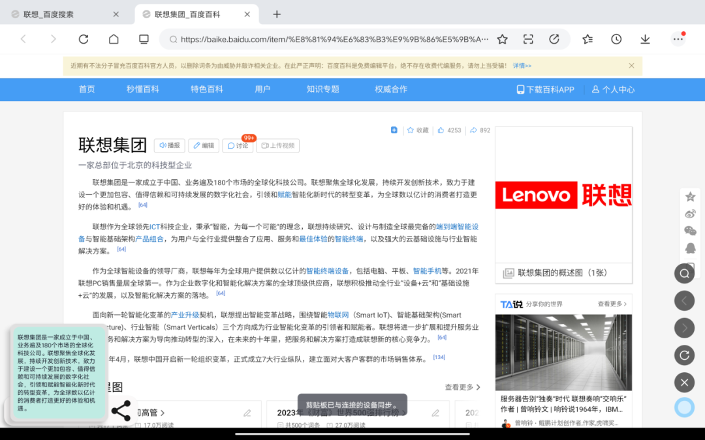Open the 物联网 hyperlink
This screenshot has width=705, height=440.
pos(338,315)
